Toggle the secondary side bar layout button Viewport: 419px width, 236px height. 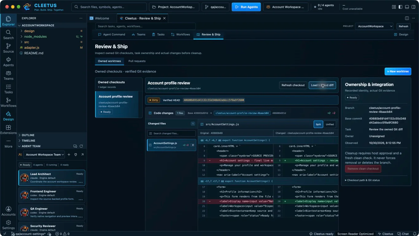(413, 7)
